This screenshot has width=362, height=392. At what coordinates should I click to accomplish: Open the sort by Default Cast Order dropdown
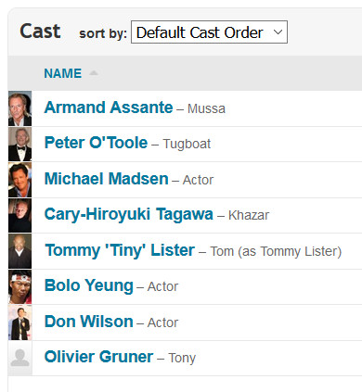(x=209, y=32)
